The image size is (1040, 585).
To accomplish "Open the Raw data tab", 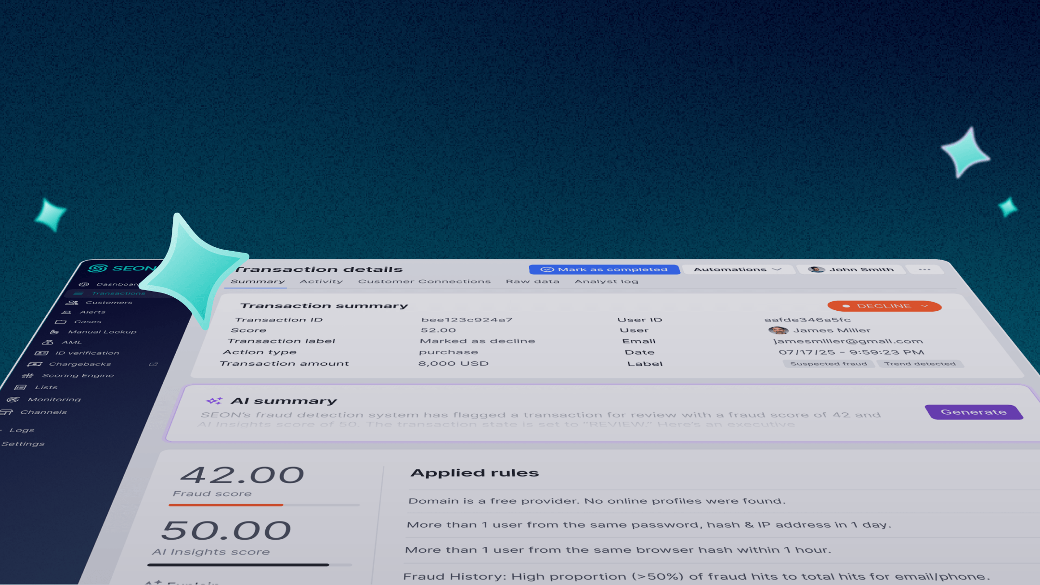I will [x=533, y=281].
